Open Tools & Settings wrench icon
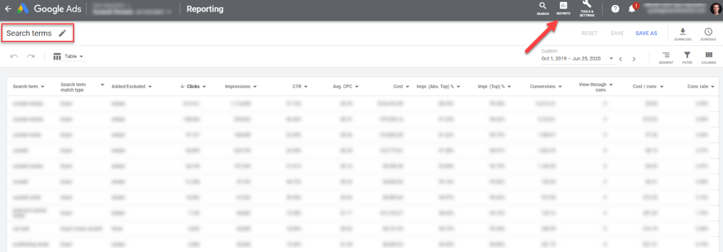The width and height of the screenshot is (723, 252). tap(586, 6)
